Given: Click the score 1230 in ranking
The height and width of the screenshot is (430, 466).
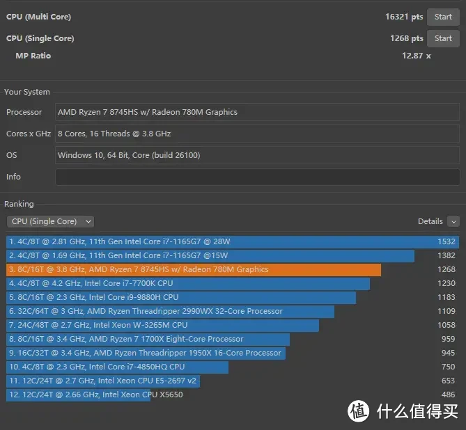Looking at the screenshot, I should (x=446, y=284).
